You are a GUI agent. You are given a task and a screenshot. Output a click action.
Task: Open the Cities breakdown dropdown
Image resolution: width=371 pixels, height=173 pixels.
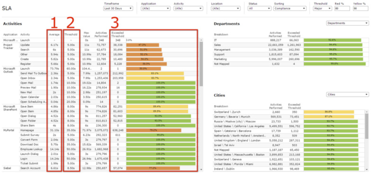(347, 94)
